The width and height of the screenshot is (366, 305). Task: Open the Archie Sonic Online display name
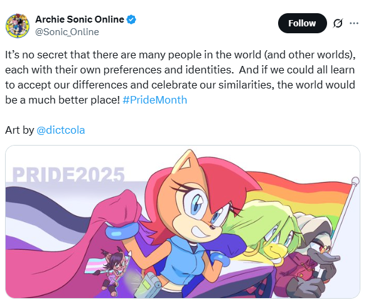click(80, 19)
